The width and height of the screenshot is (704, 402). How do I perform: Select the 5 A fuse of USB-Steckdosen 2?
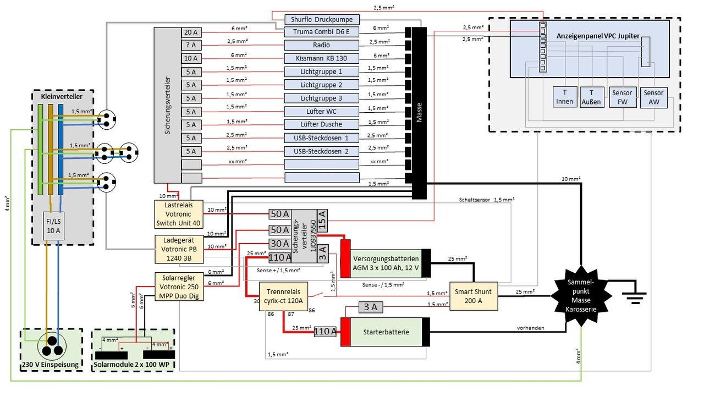(191, 151)
